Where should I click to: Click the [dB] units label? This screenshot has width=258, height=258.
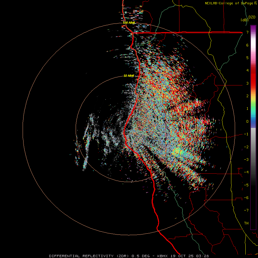(x=245, y=20)
